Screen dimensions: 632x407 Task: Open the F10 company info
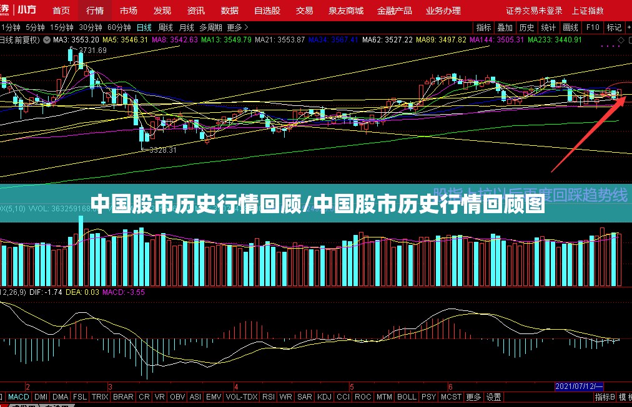[x=593, y=27]
